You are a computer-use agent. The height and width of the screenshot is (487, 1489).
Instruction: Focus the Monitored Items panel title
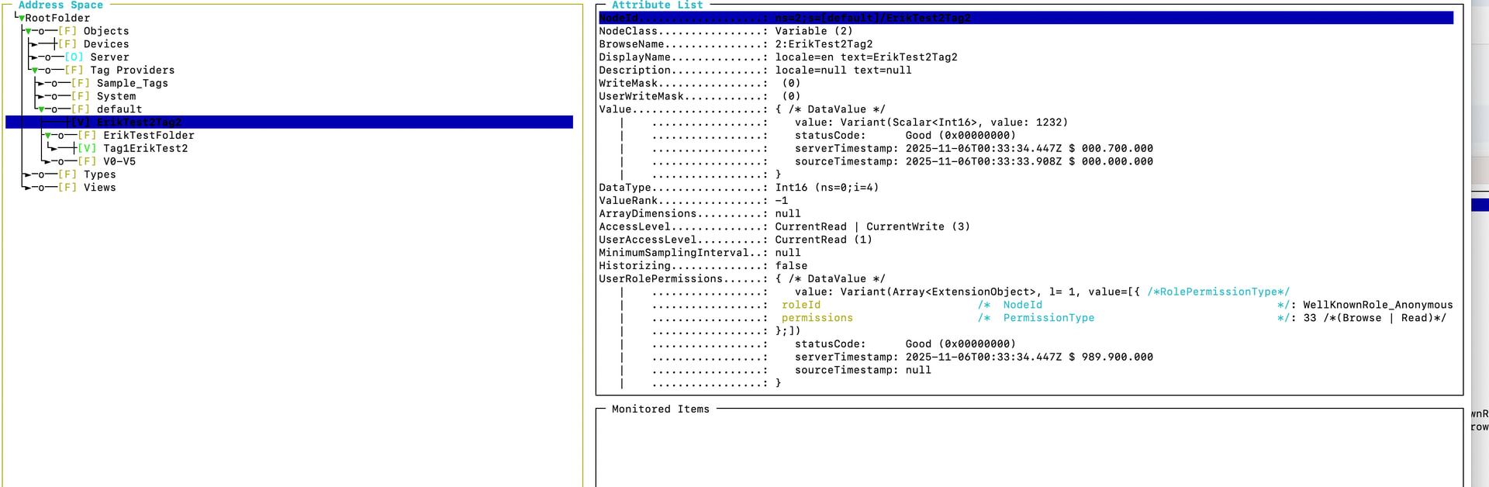coord(661,409)
